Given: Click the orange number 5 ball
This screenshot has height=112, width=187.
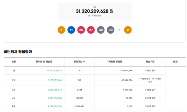Looking at the screenshot, I should [61, 30].
